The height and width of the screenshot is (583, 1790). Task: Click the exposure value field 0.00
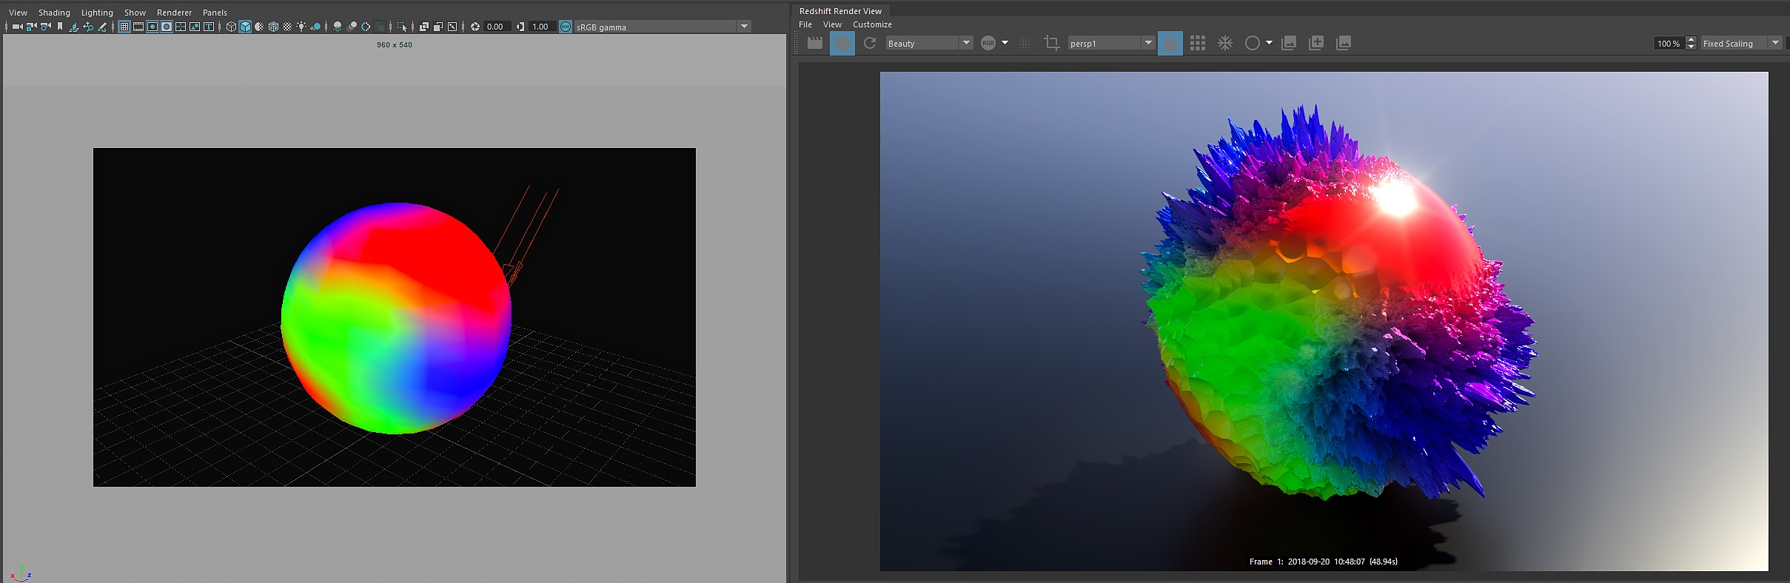coord(497,27)
